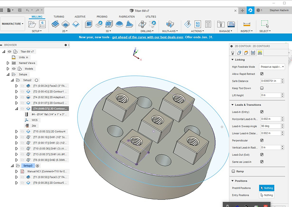Open the Tool Library icon

[221, 24]
